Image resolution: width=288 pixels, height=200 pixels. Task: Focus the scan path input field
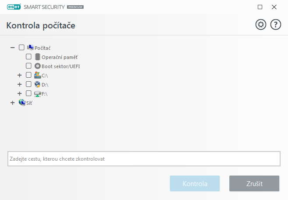click(144, 159)
